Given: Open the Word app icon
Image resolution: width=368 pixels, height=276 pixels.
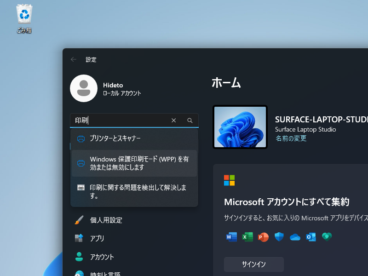Looking at the screenshot, I should point(231,237).
